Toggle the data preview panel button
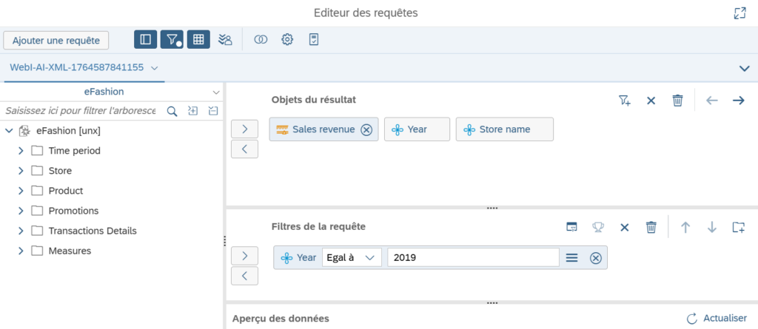 point(198,40)
